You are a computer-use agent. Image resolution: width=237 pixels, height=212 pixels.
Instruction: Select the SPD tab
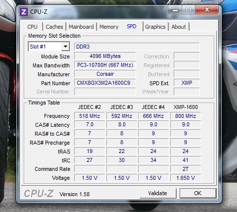[132, 26]
